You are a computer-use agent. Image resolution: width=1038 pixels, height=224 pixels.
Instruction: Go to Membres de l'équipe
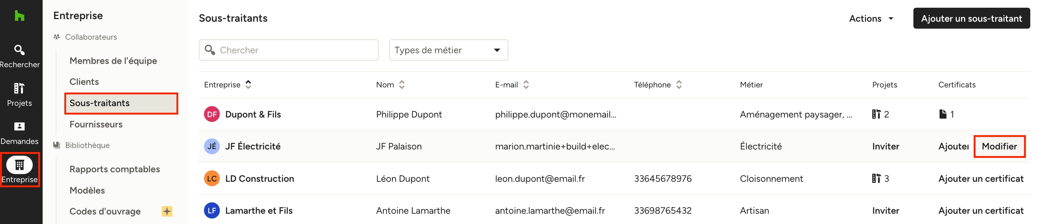(x=113, y=61)
